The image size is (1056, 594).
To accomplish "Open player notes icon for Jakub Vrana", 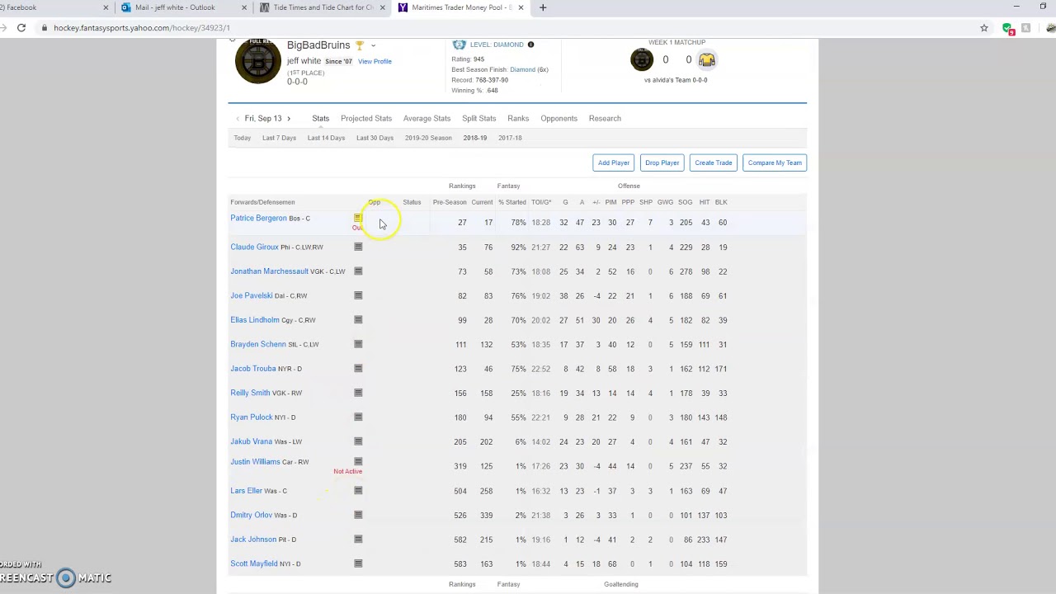I will tap(358, 441).
